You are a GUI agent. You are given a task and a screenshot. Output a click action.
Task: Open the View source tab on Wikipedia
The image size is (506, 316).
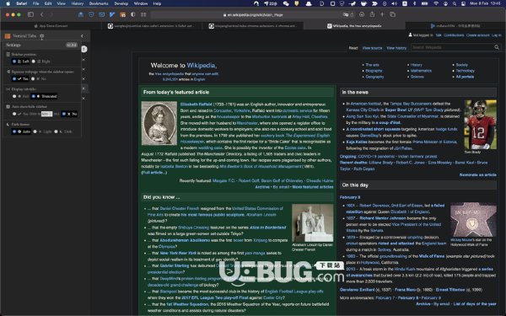372,48
